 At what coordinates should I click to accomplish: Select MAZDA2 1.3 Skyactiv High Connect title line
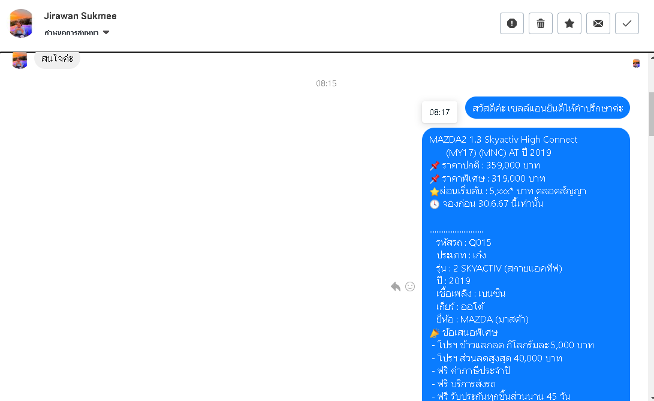pyautogui.click(x=503, y=140)
